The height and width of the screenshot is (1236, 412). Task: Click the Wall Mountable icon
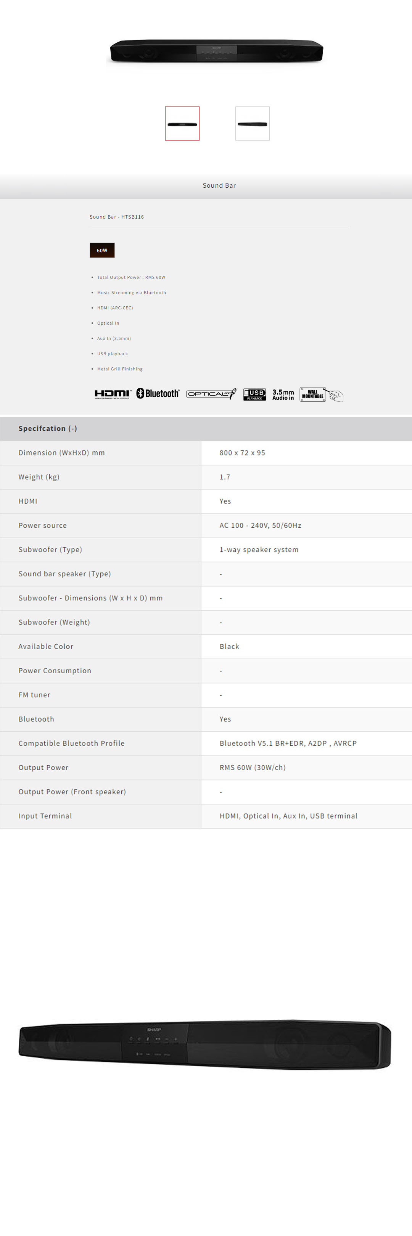click(321, 394)
